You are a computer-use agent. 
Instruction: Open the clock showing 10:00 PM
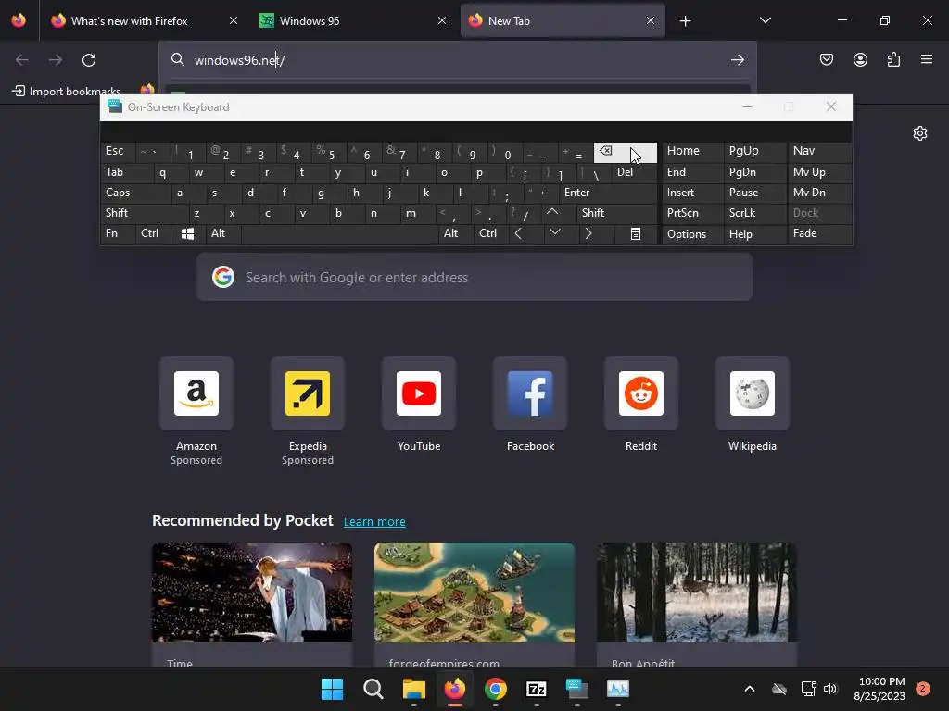pos(881,689)
